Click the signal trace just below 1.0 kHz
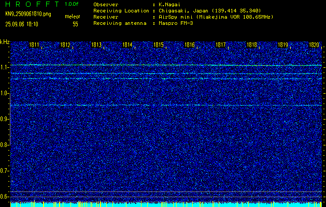 pos(166,105)
